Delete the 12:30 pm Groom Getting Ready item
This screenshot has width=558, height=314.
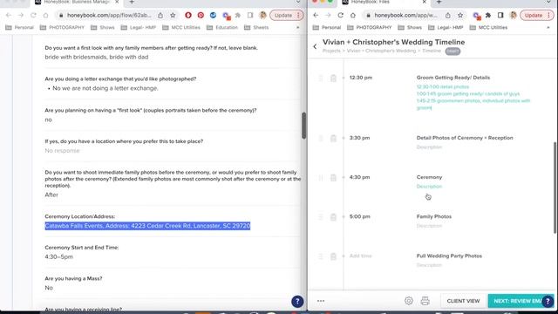[x=333, y=78]
